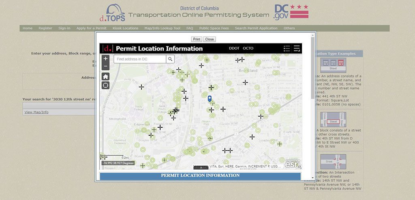
Task: Click the popup vertical scrollbar
Action: point(312,81)
